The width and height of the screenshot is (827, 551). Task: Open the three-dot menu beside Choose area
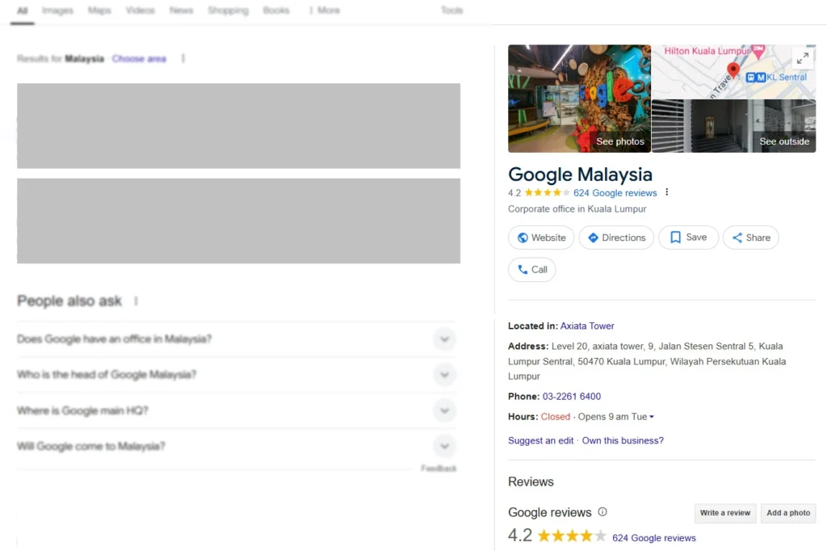pyautogui.click(x=183, y=59)
